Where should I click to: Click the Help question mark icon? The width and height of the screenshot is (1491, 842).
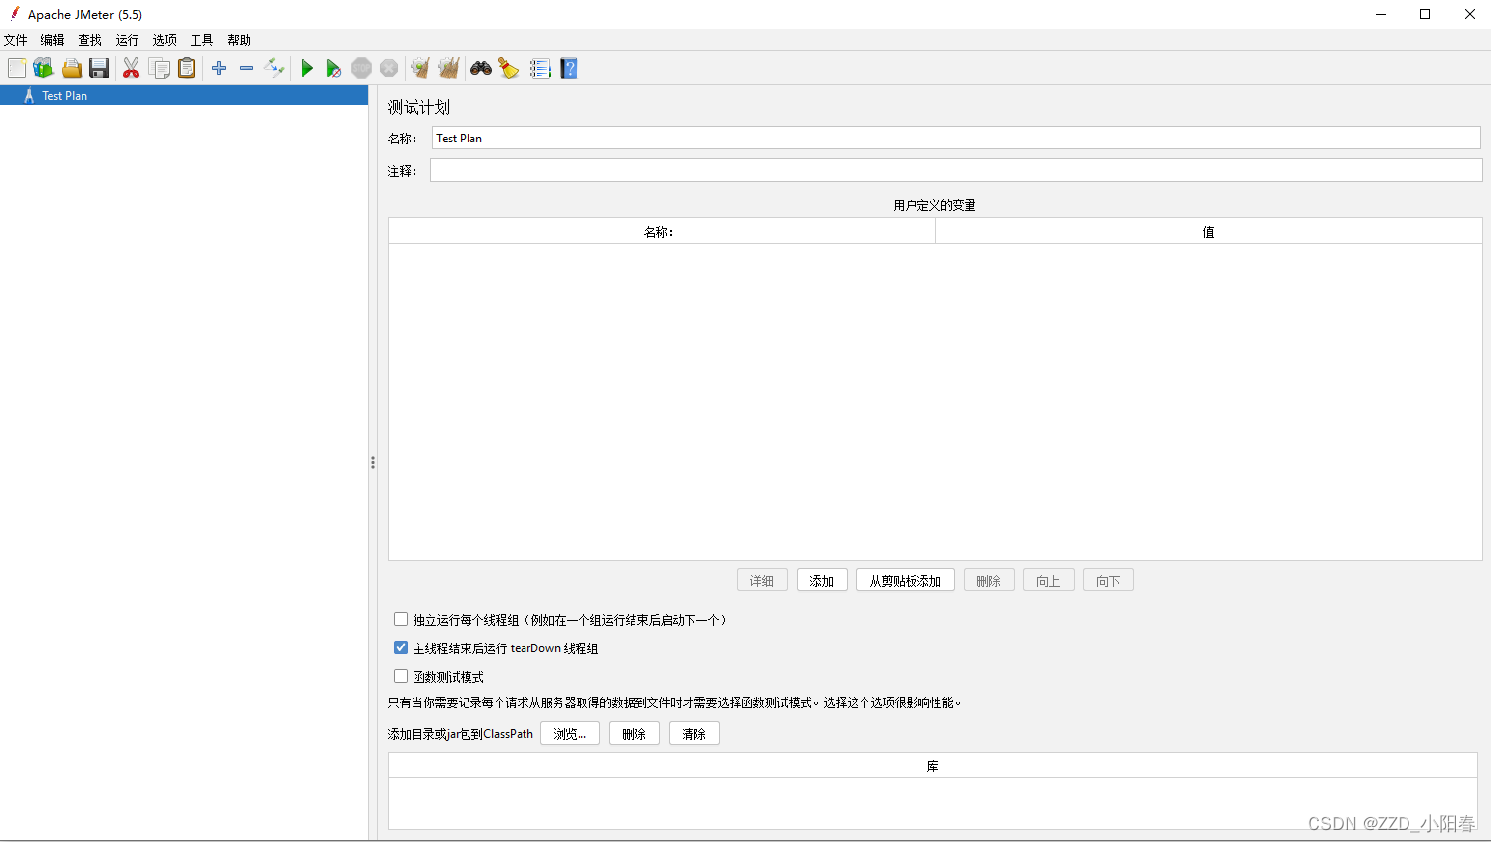point(569,68)
